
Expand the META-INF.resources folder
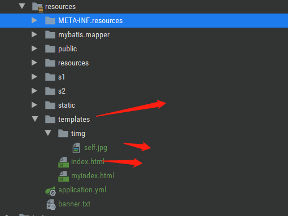(x=34, y=20)
